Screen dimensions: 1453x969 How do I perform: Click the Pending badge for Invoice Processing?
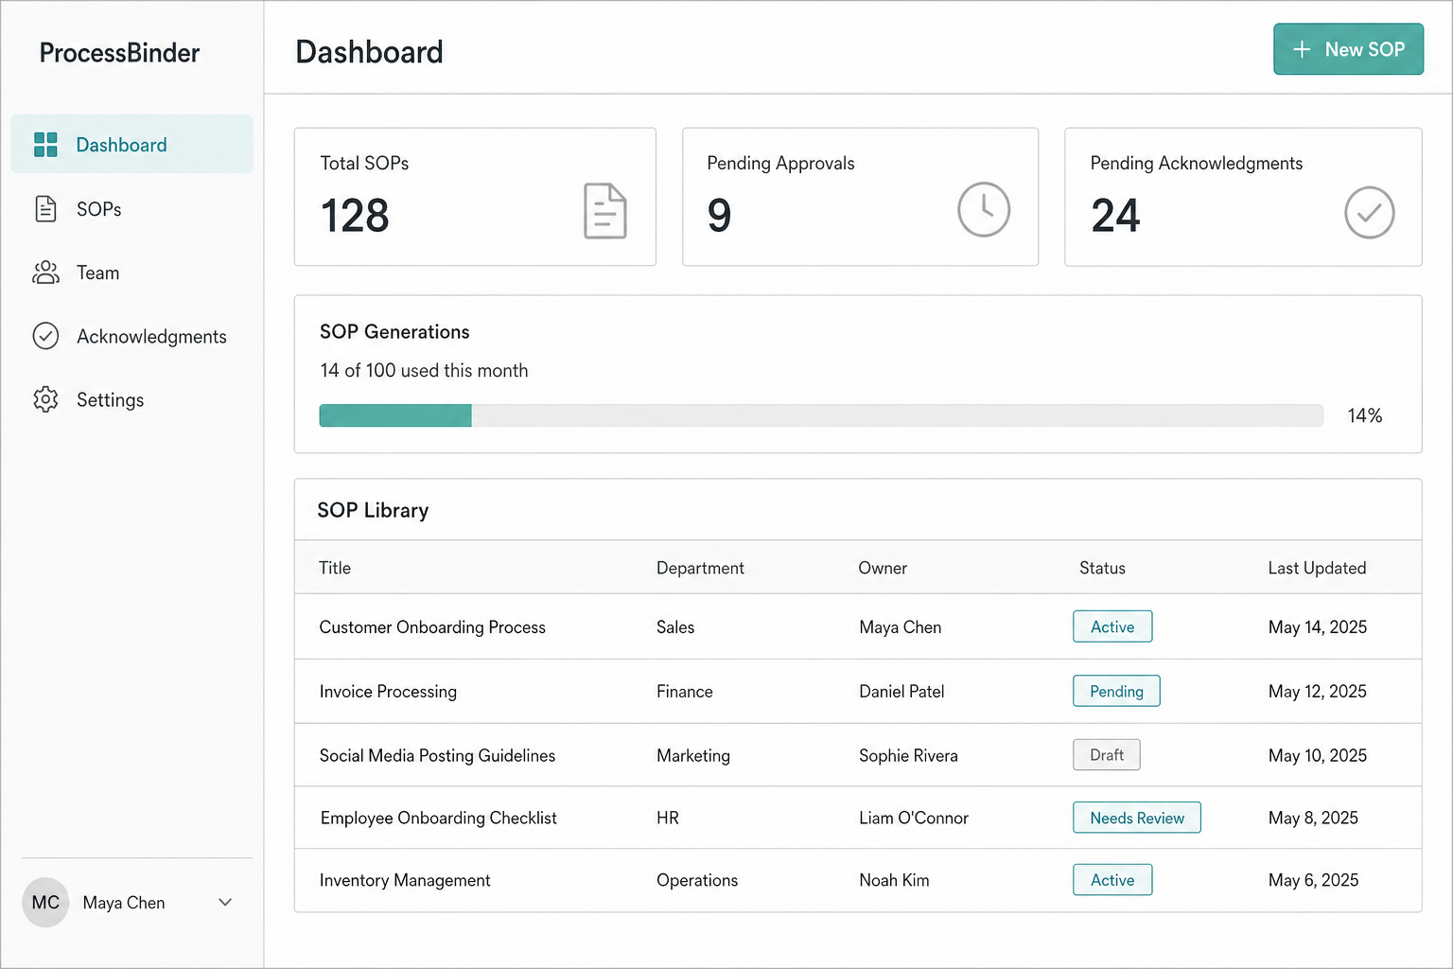[x=1116, y=691]
